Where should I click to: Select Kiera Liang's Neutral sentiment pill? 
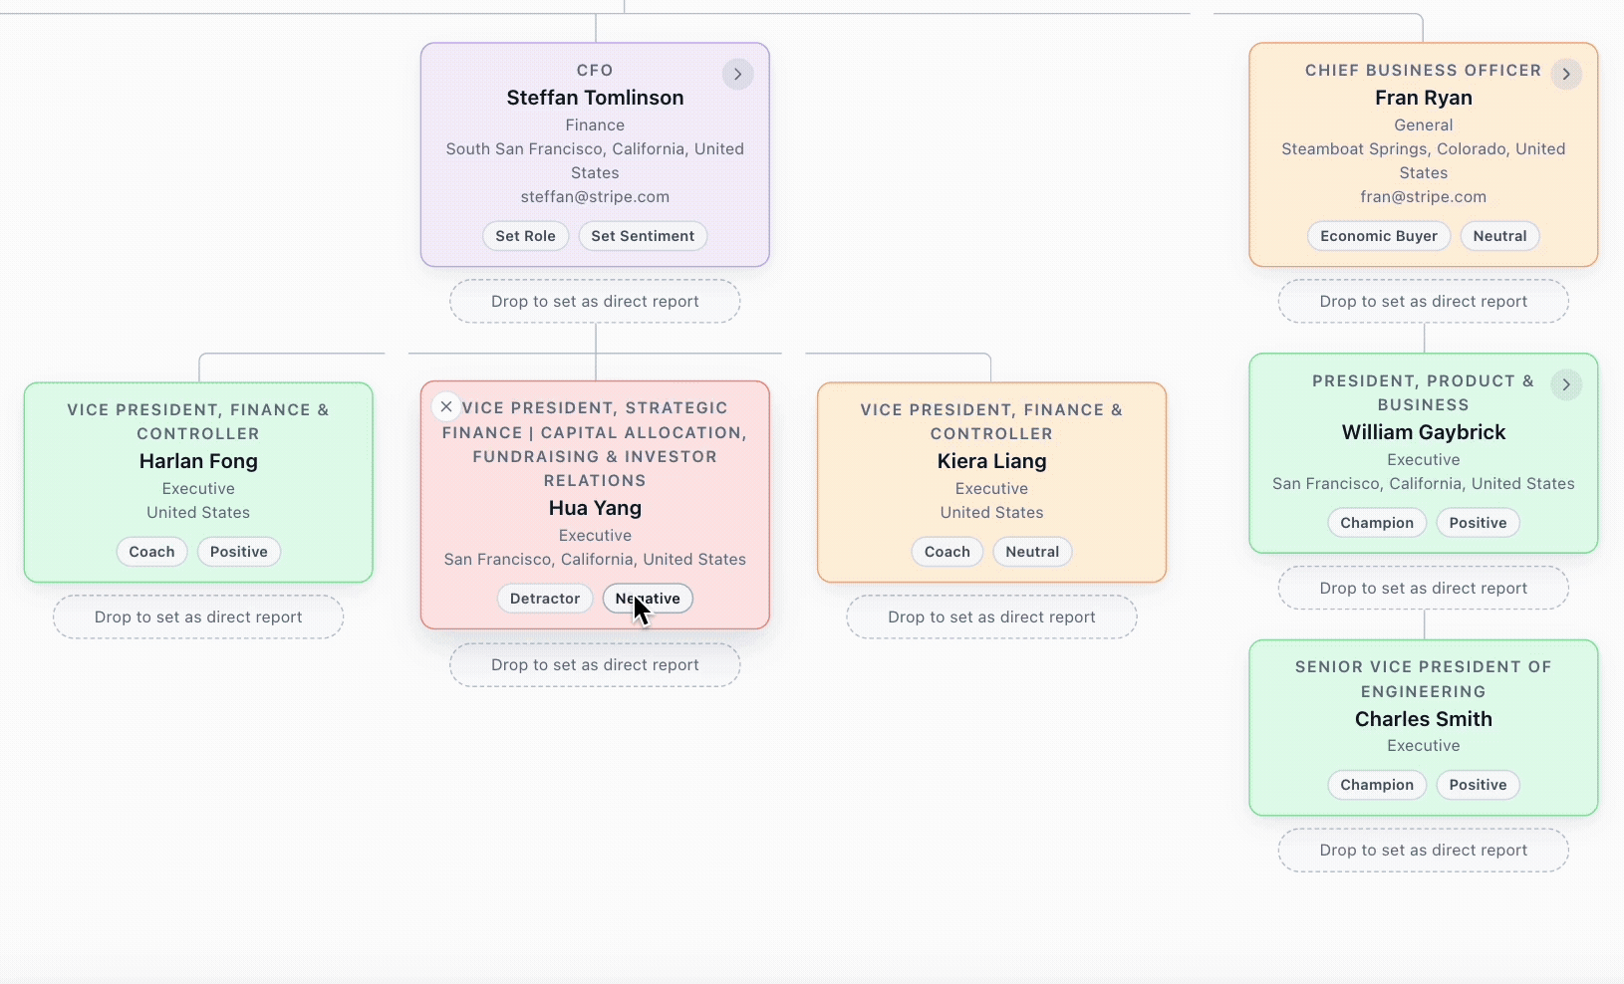click(x=1032, y=551)
